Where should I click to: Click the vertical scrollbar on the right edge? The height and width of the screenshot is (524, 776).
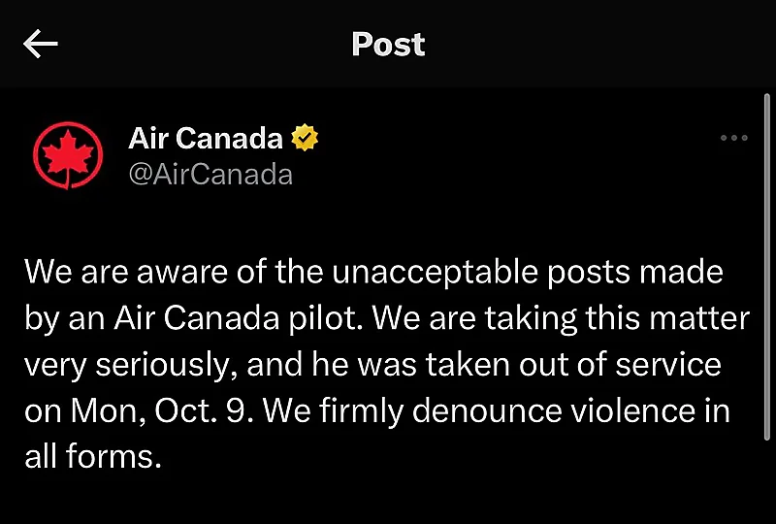767,267
